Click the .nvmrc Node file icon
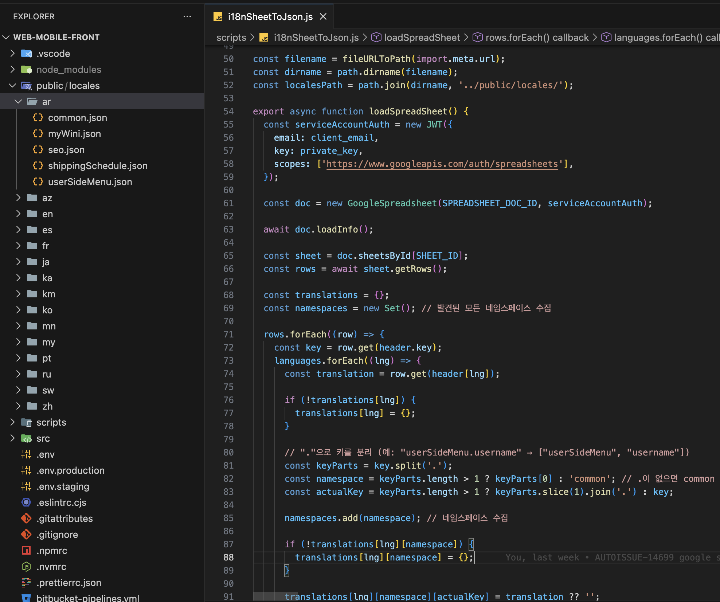Viewport: 720px width, 602px height. click(26, 567)
